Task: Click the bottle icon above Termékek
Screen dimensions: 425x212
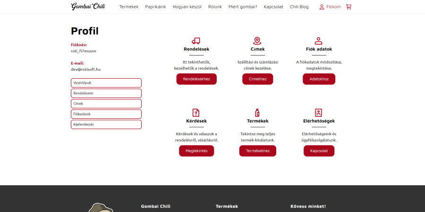Action: (x=257, y=113)
